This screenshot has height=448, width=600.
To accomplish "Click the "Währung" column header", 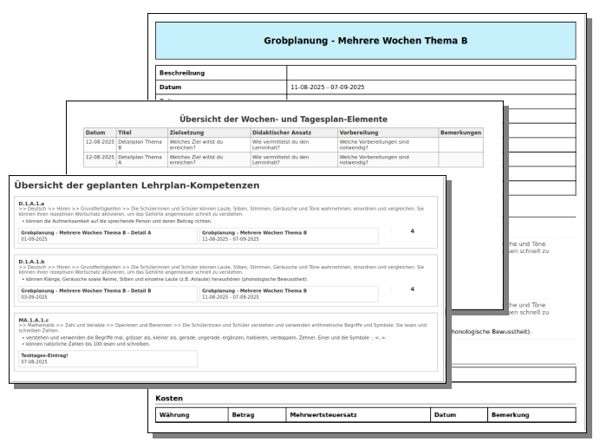I will [192, 415].
